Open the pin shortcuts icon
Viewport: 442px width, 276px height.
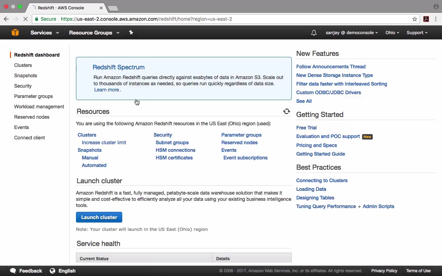coord(131,32)
